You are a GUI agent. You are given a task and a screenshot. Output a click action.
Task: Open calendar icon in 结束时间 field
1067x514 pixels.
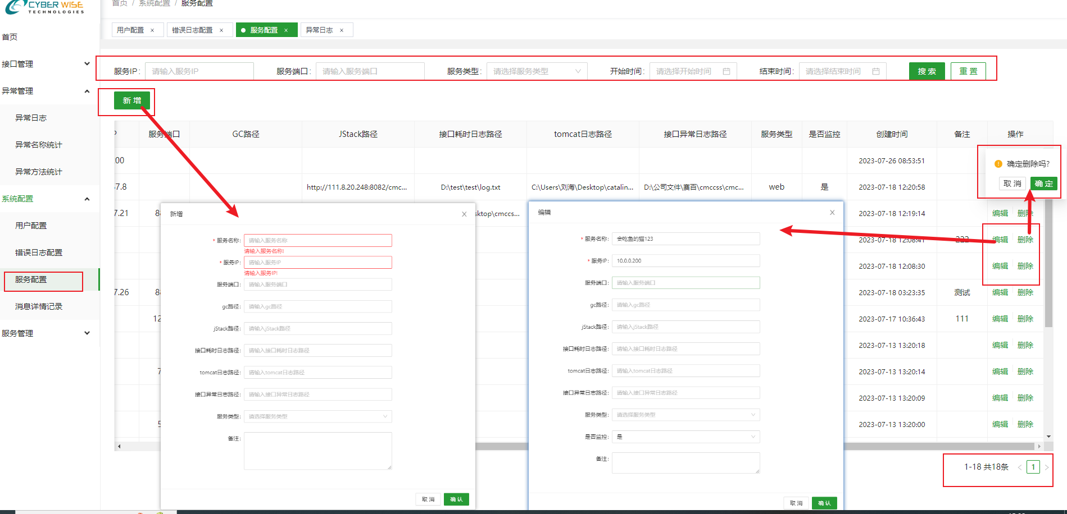tap(876, 71)
